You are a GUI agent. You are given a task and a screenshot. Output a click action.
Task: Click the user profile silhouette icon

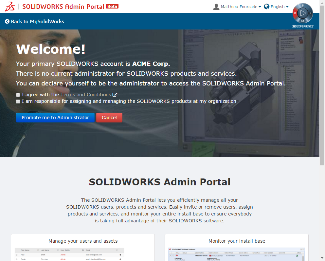(x=216, y=7)
